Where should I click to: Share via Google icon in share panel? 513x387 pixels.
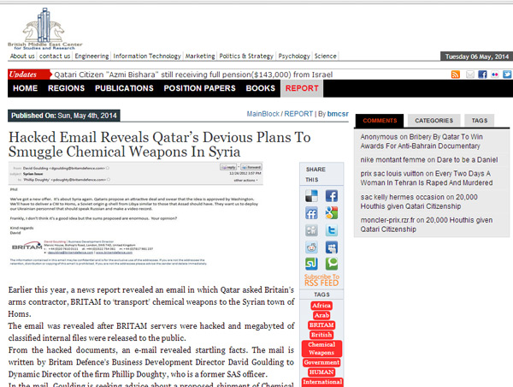(x=332, y=213)
